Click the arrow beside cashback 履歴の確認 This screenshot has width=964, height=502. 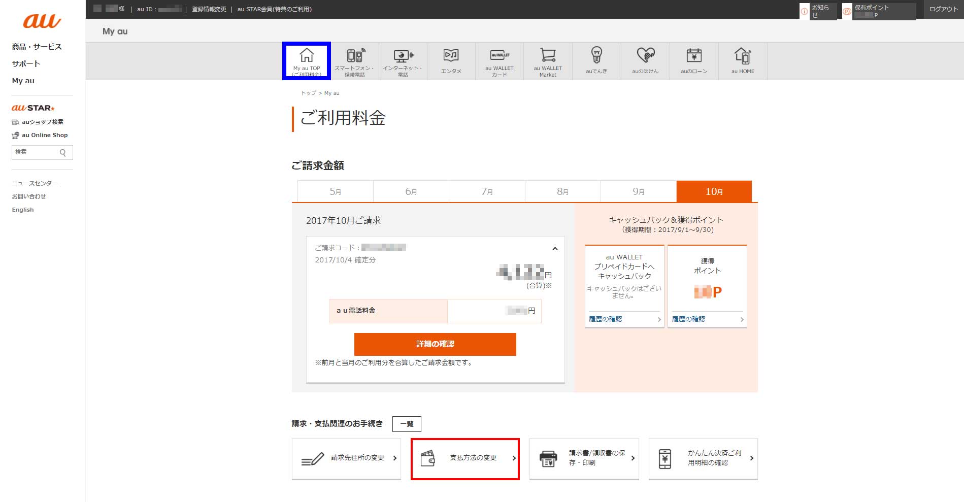[x=659, y=319]
